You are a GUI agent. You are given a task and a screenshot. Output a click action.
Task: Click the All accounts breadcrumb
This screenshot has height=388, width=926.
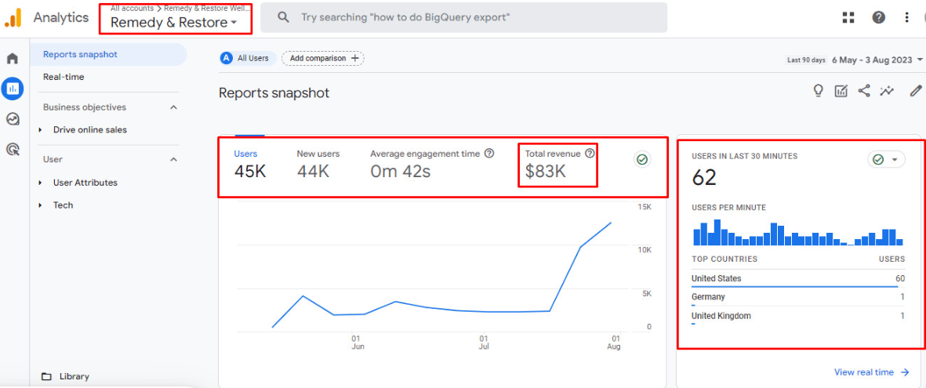tap(133, 9)
